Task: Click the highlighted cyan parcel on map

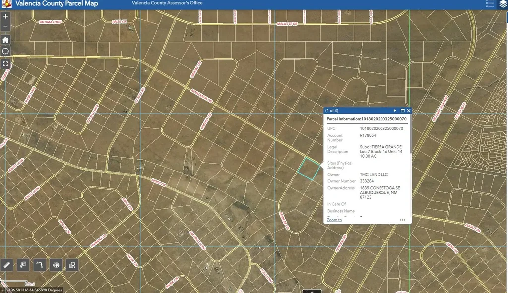Action: [x=309, y=169]
